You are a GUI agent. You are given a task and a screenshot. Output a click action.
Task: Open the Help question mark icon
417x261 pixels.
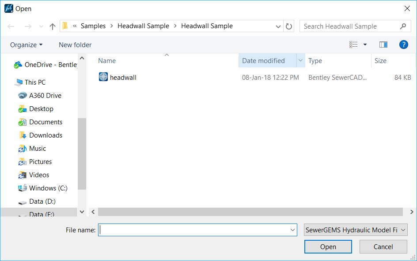coord(403,45)
